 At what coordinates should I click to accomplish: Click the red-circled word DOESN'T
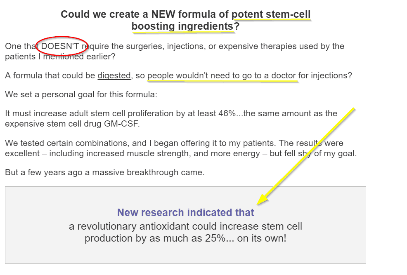60,46
